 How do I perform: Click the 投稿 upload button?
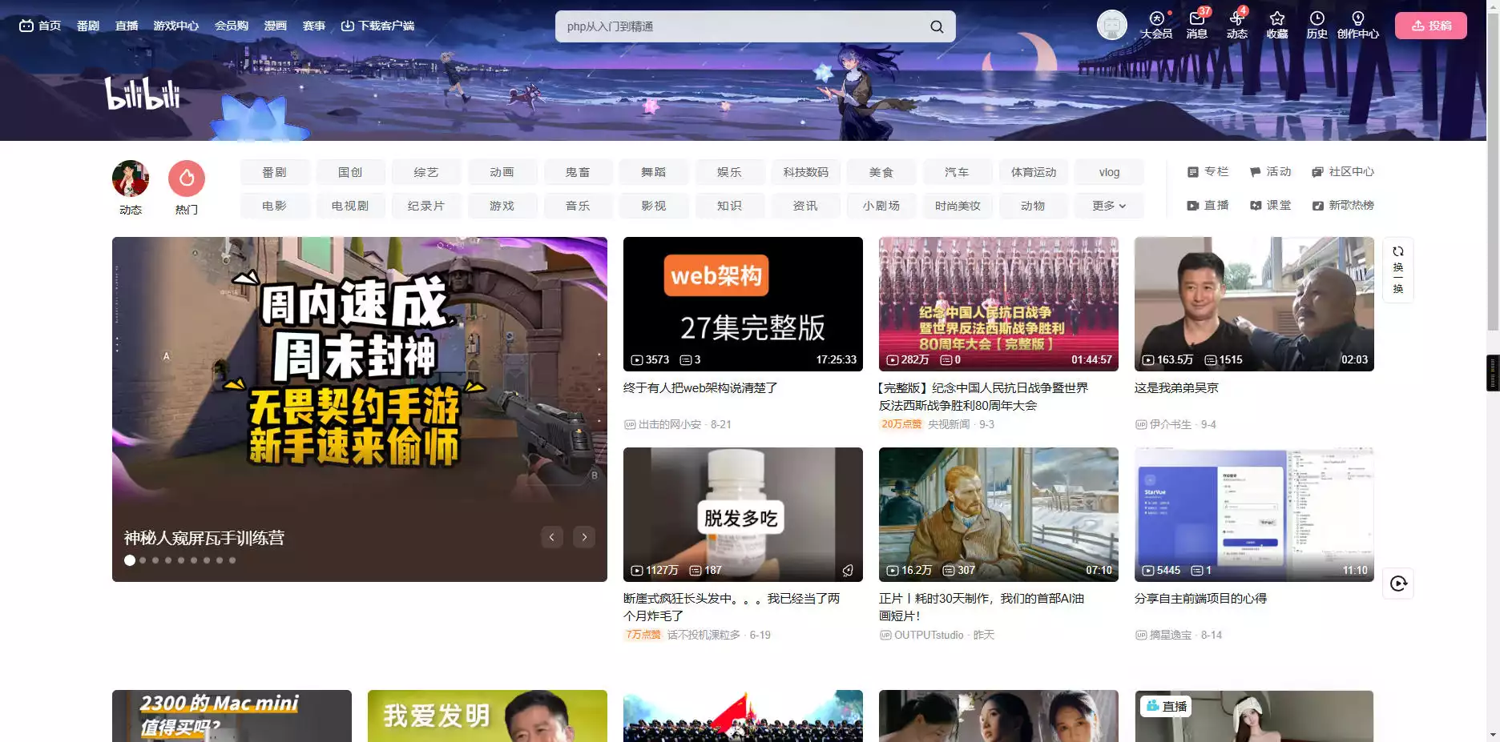point(1431,26)
